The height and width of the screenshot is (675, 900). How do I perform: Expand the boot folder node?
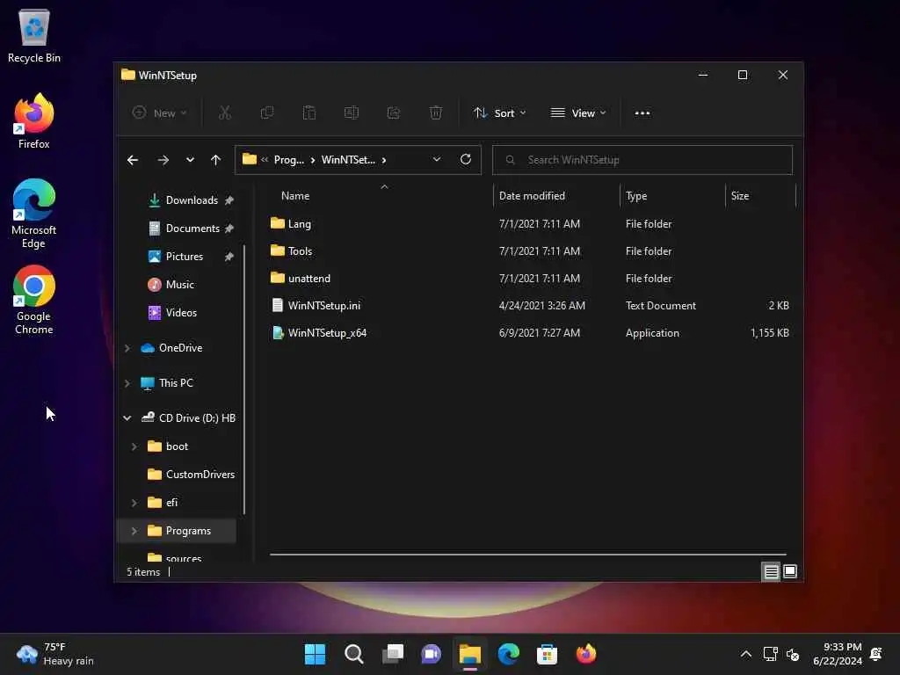click(x=134, y=446)
